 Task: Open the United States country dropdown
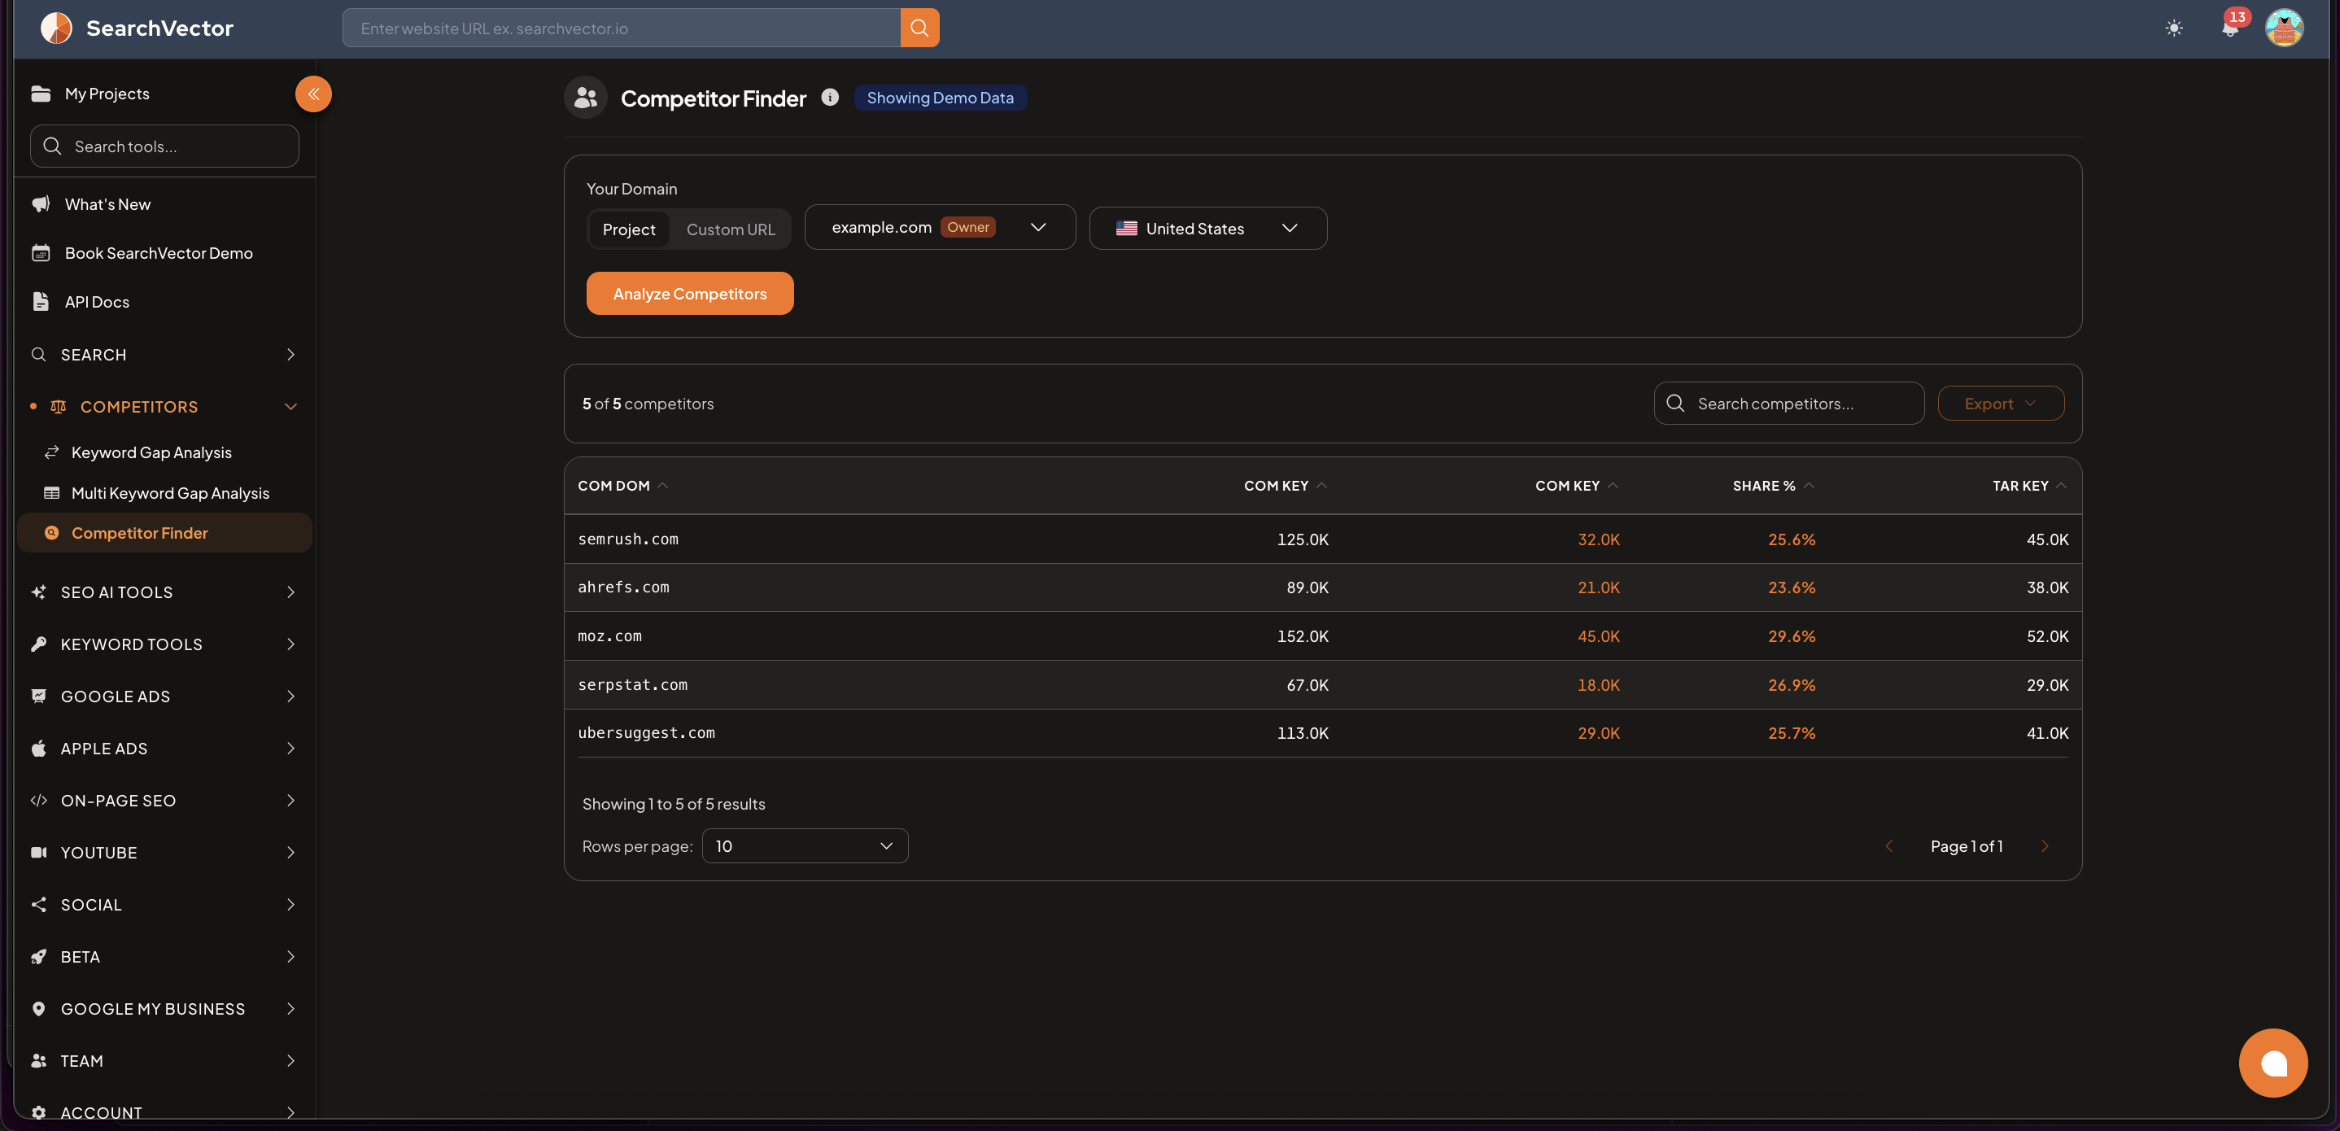[1207, 228]
